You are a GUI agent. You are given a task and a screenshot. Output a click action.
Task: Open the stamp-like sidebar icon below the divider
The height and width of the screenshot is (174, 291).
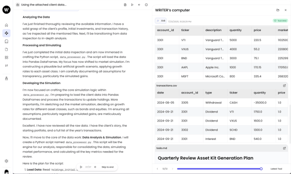tap(6, 78)
